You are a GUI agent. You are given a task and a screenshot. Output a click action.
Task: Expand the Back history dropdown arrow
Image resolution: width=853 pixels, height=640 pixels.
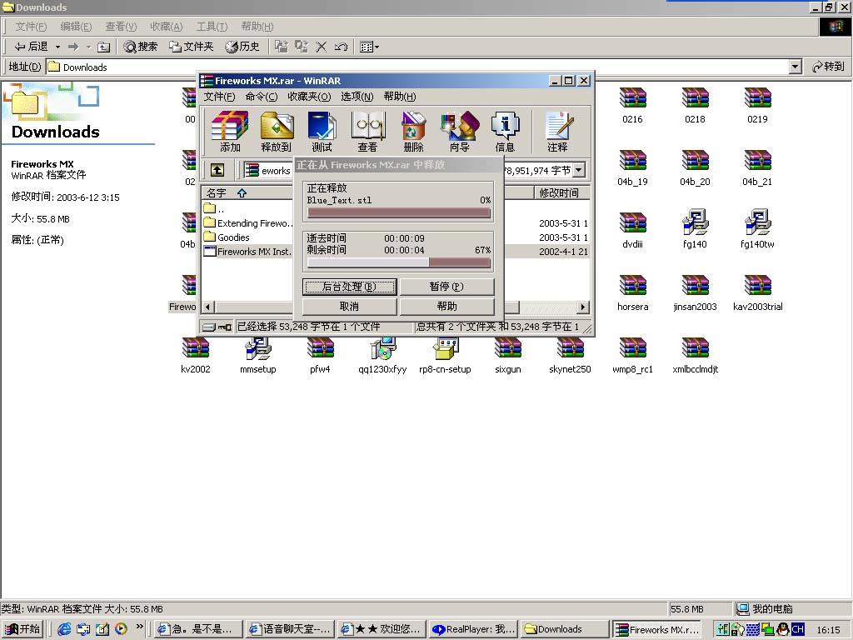(57, 47)
